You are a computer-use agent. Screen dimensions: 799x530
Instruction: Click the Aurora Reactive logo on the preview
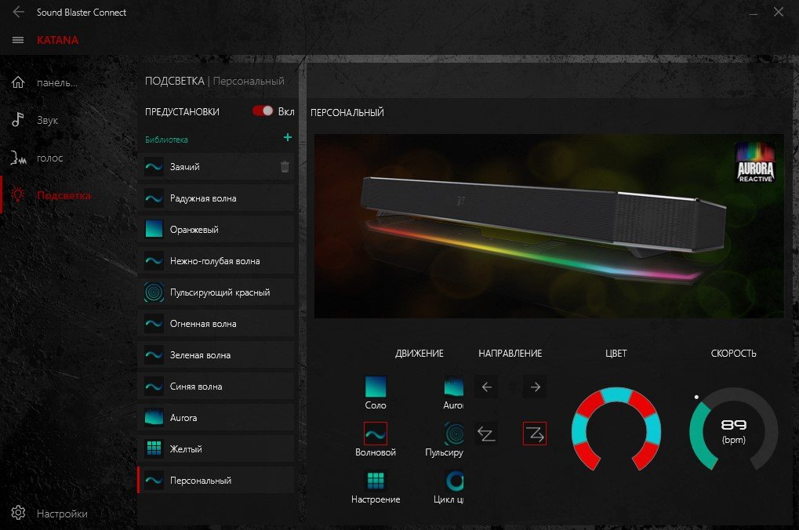click(x=755, y=162)
